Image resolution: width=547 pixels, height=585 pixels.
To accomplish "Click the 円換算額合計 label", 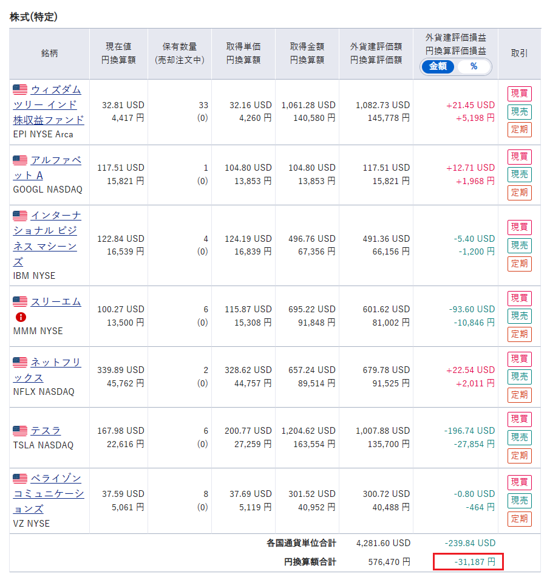I will pyautogui.click(x=310, y=562).
